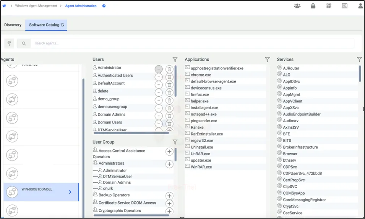Select onurk under Administrators group

click(108, 188)
